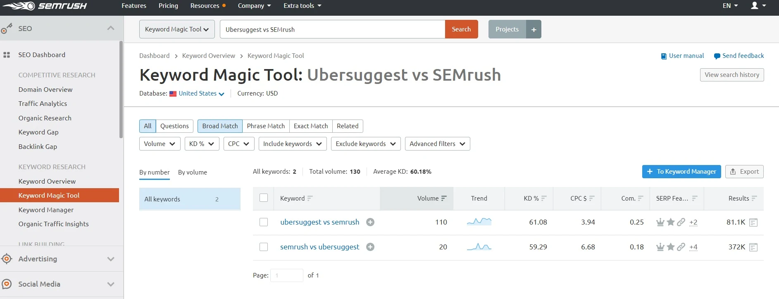Switch to the Phrase Match tab
Viewport: 779px width, 299px height.
(x=266, y=126)
